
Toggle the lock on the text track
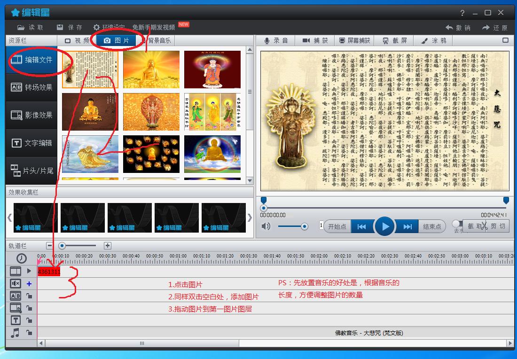29,320
